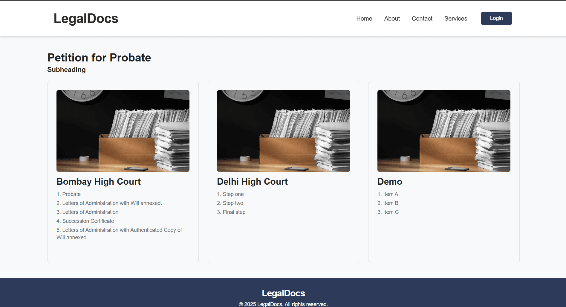Click the LegalDocs logo in the header

tap(86, 18)
